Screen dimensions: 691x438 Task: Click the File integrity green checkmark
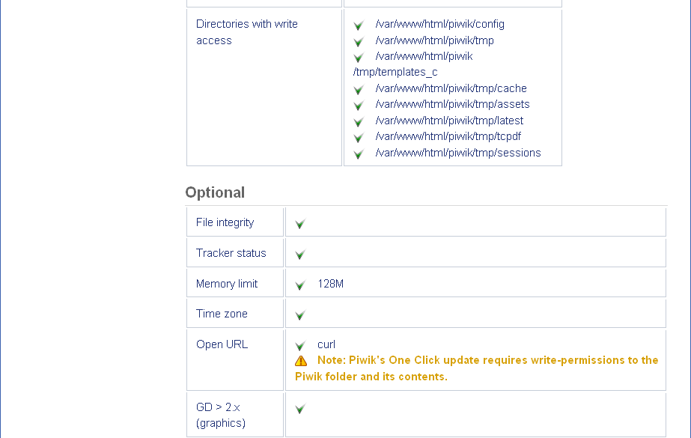[x=300, y=224]
